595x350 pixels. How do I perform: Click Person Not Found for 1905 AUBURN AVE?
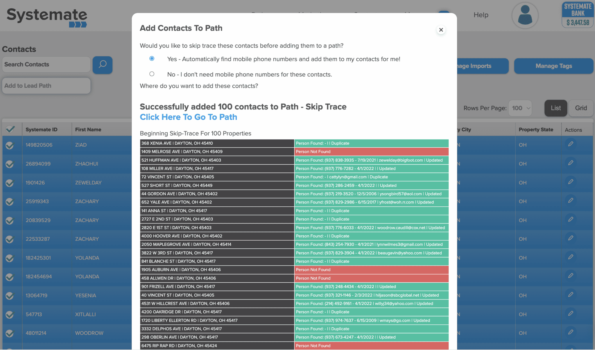coord(371,270)
